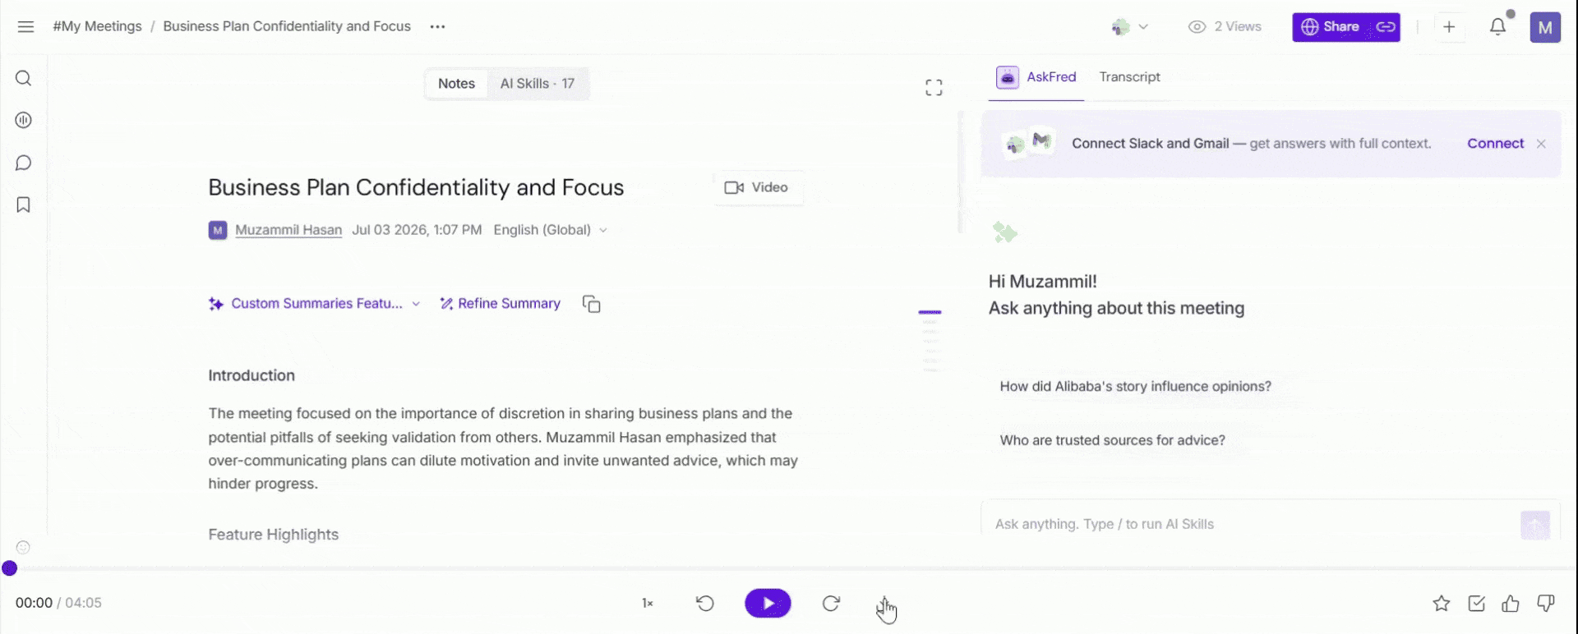Go to #My Meetings breadcrumb
The width and height of the screenshot is (1578, 634).
coord(97,26)
